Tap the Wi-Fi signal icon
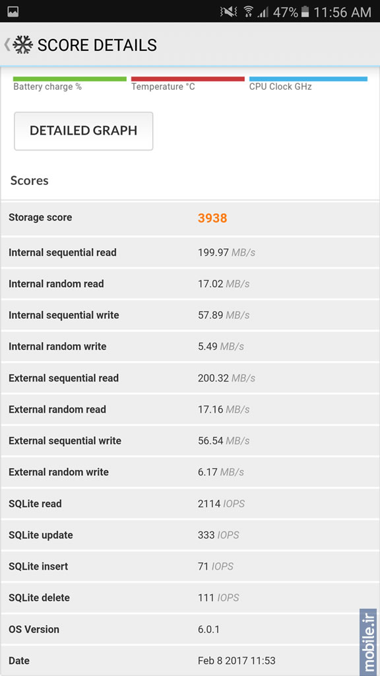 click(x=248, y=12)
